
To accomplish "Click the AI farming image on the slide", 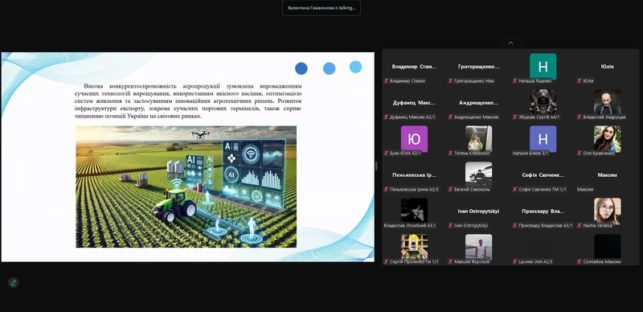I will tap(186, 187).
